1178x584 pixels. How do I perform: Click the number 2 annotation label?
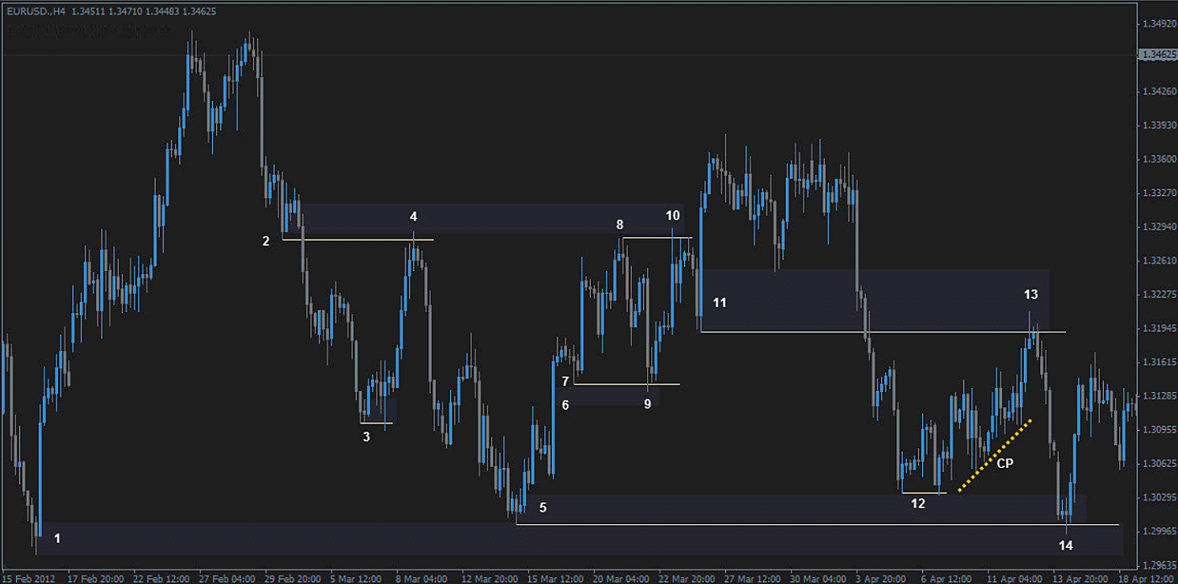pos(266,241)
